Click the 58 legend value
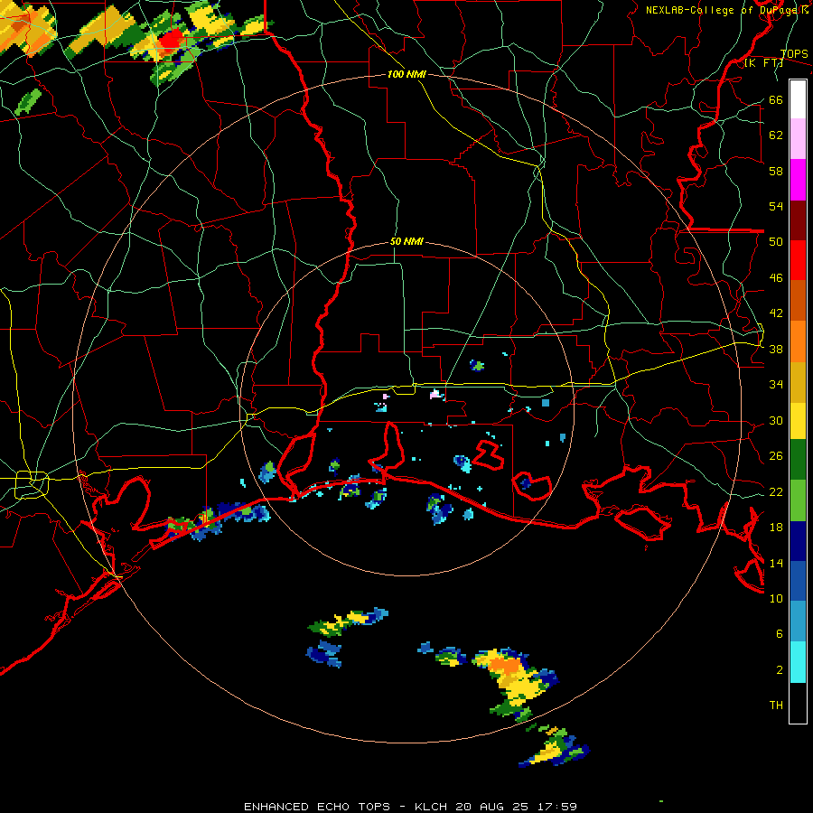813x813 pixels. [x=776, y=171]
